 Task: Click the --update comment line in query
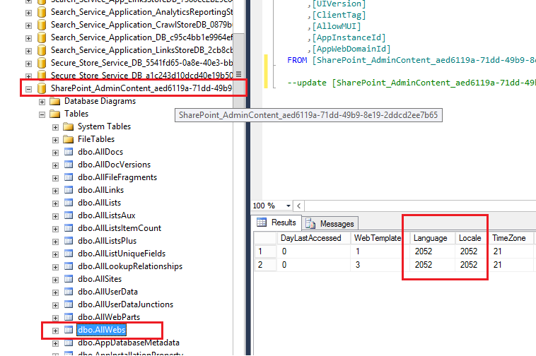412,83
